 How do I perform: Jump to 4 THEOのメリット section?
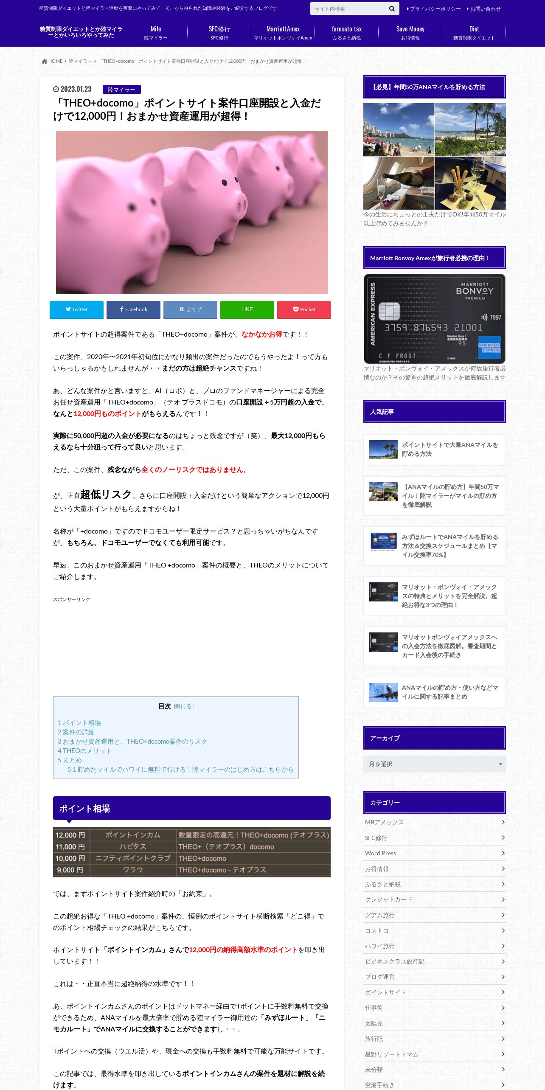pyautogui.click(x=84, y=751)
